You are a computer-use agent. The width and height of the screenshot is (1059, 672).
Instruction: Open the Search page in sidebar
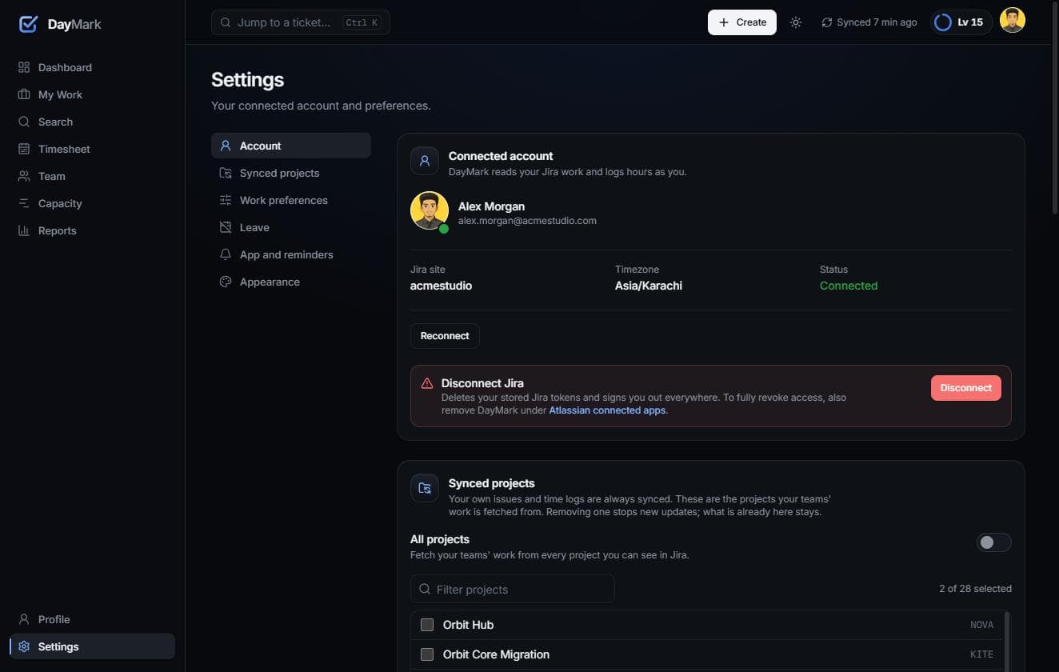point(92,122)
